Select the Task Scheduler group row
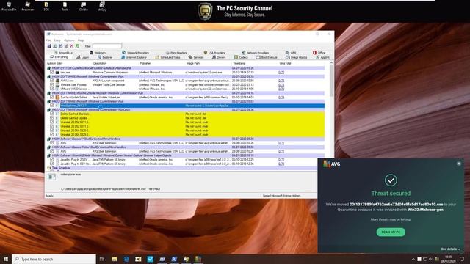470x264 pixels. [x=185, y=168]
